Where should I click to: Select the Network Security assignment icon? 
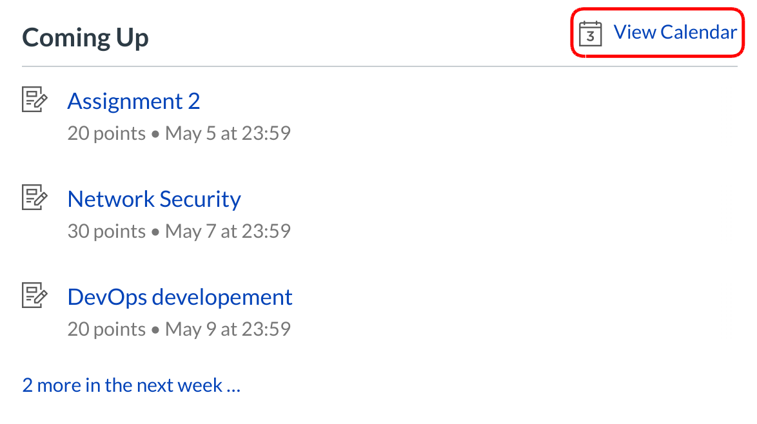pyautogui.click(x=35, y=198)
